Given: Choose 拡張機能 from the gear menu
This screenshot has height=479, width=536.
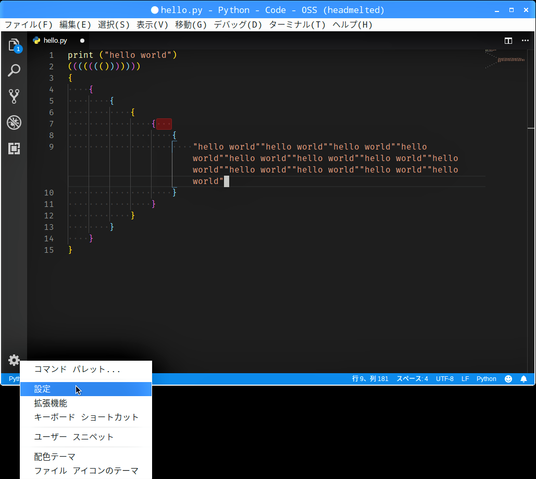Looking at the screenshot, I should [x=86, y=403].
